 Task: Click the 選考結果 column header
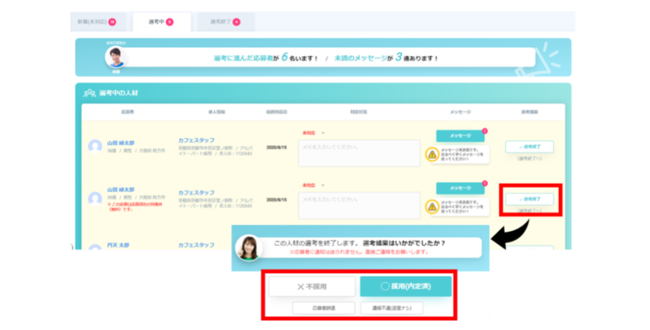click(529, 112)
